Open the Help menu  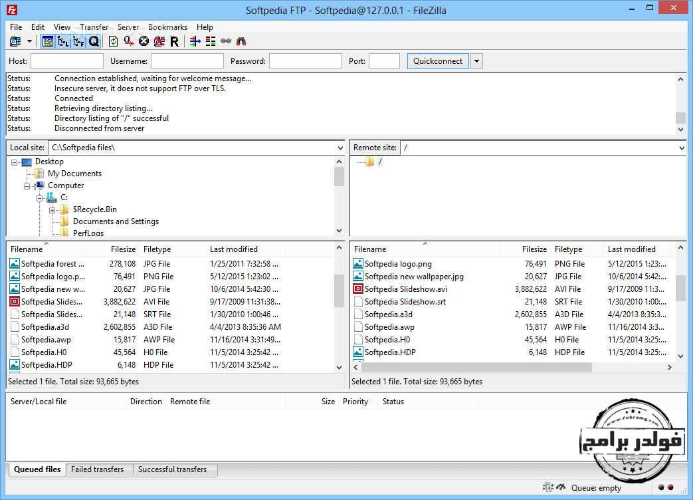tap(205, 27)
